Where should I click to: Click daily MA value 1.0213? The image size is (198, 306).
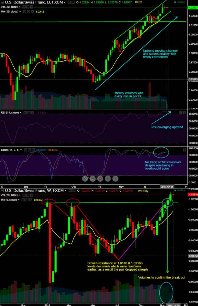coord(40,12)
